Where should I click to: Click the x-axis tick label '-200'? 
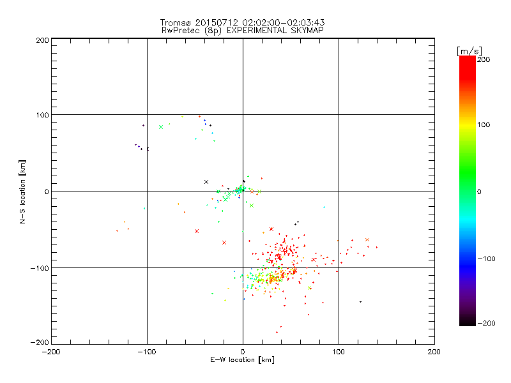click(x=51, y=352)
